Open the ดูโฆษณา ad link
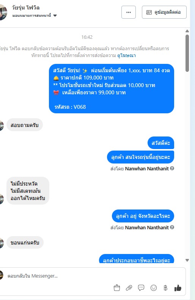195x300 pixels. pyautogui.click(x=126, y=56)
